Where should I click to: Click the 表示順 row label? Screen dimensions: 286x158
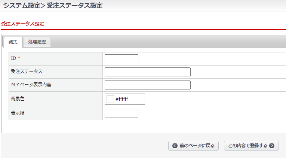(x=18, y=113)
